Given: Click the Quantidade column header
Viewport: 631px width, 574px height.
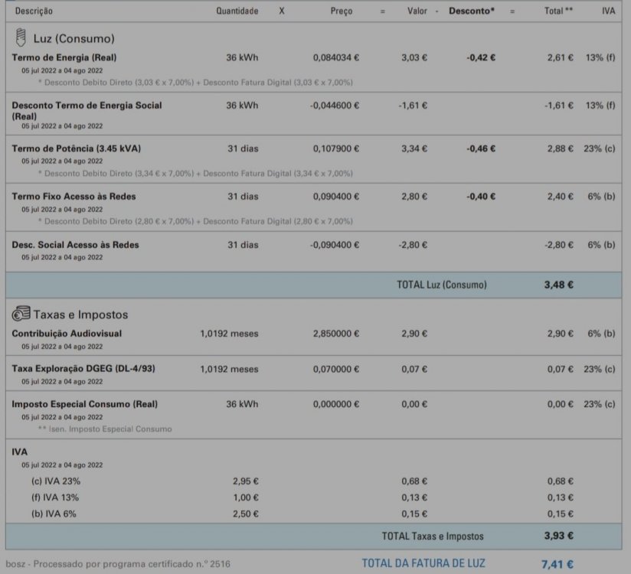Looking at the screenshot, I should tap(237, 11).
